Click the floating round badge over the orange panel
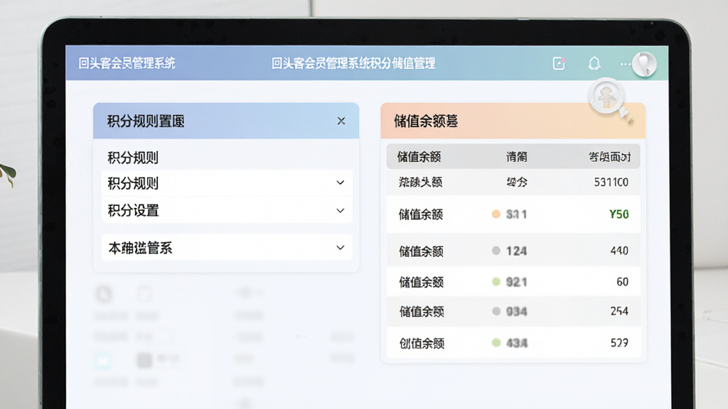 606,97
